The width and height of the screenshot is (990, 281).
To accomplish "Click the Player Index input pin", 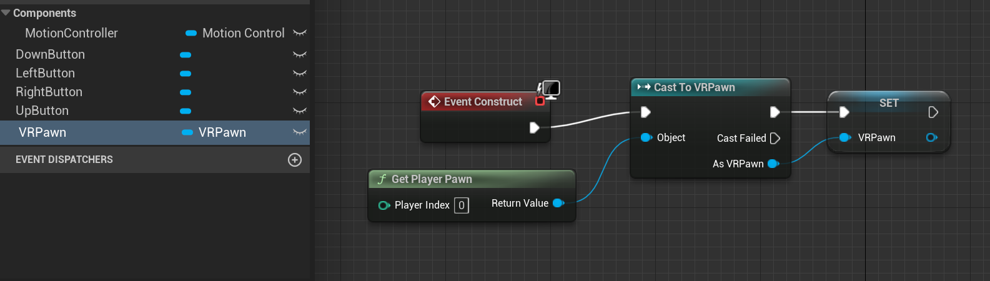I will pos(384,205).
